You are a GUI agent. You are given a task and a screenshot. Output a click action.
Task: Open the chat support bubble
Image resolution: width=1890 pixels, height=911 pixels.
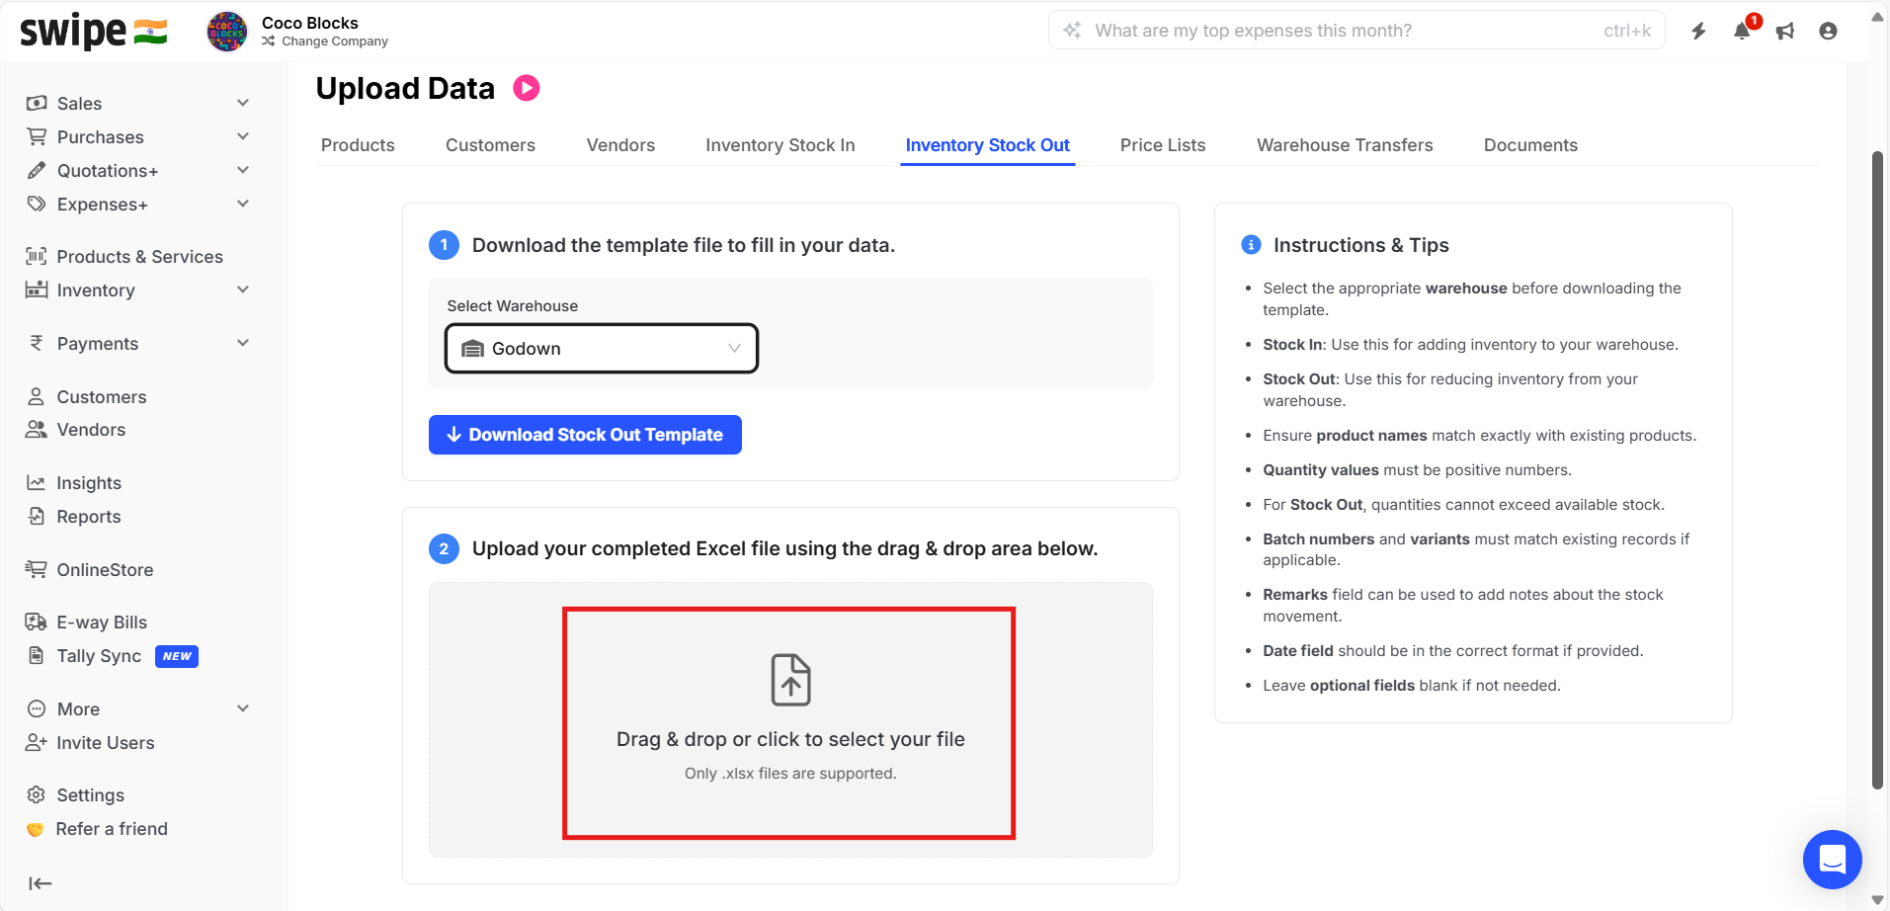click(x=1832, y=859)
